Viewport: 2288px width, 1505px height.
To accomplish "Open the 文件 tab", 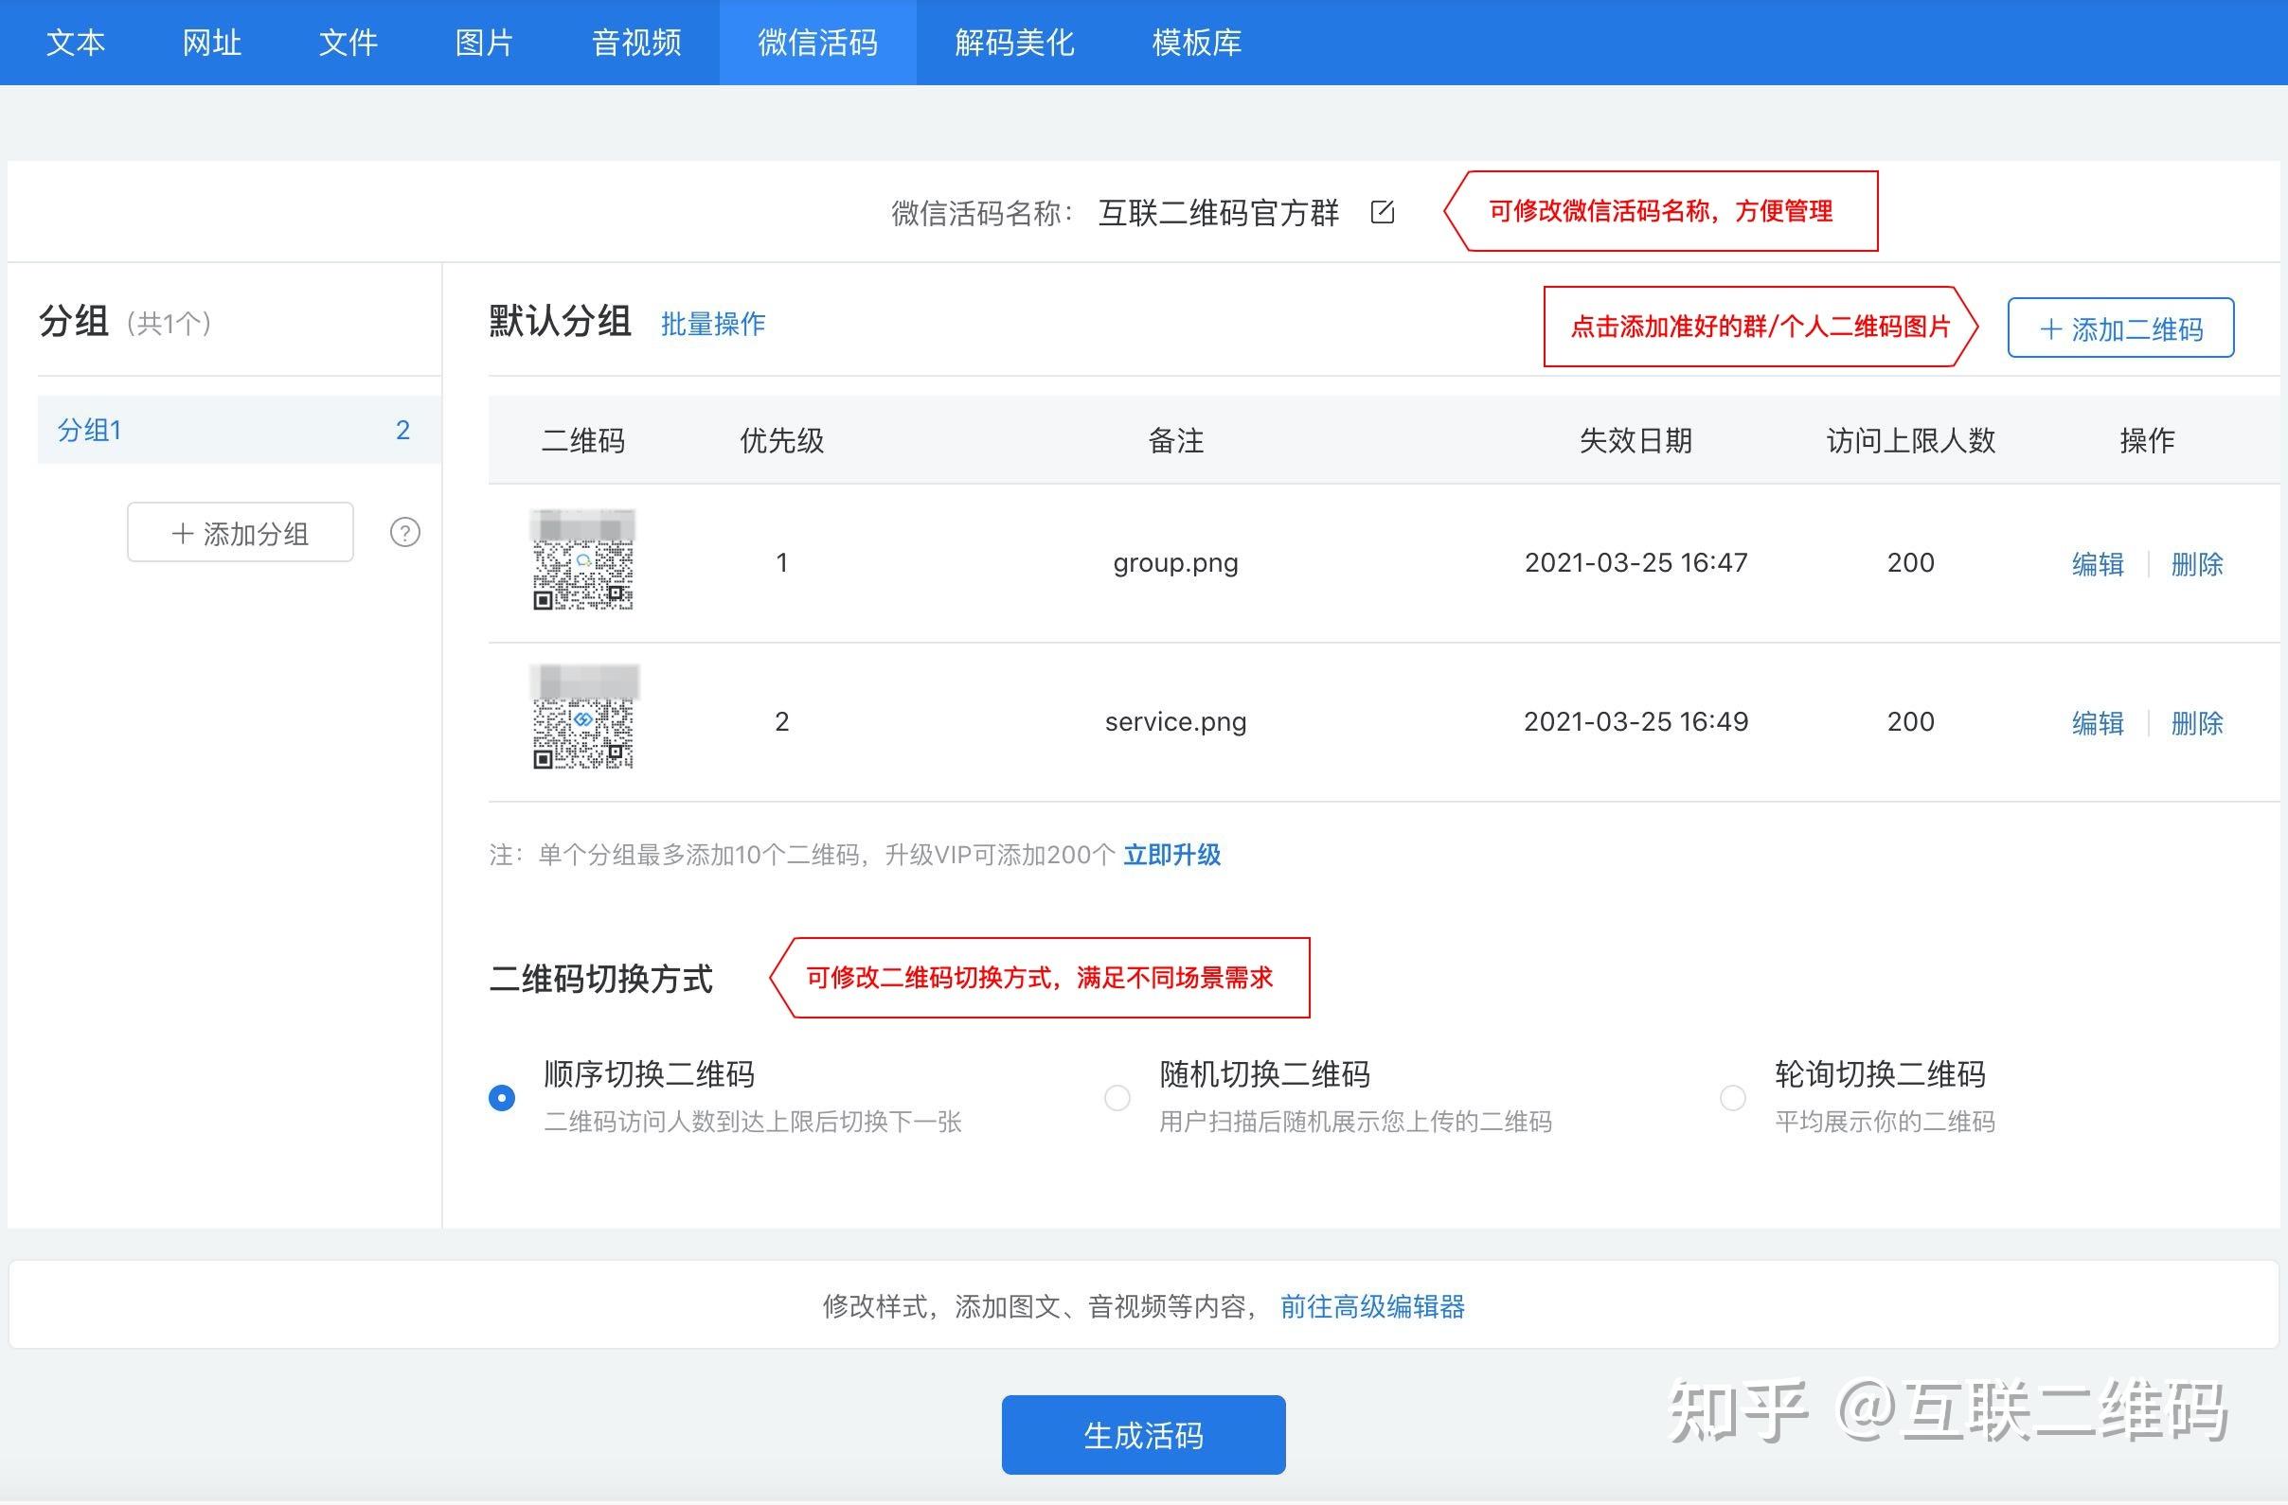I will point(348,43).
